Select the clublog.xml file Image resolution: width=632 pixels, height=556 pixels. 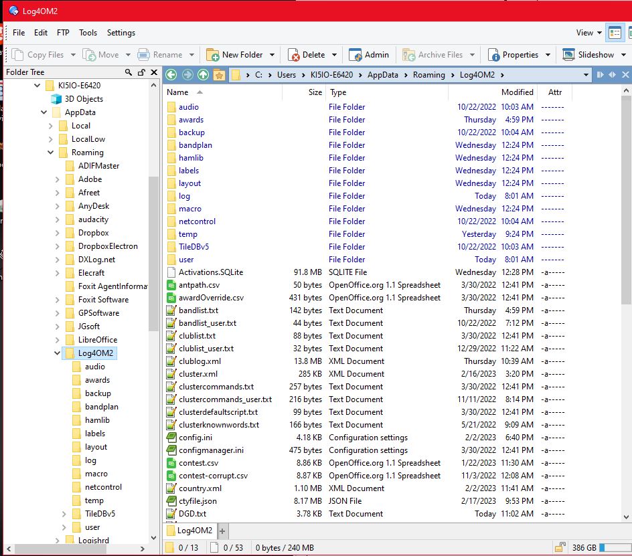pyautogui.click(x=200, y=361)
